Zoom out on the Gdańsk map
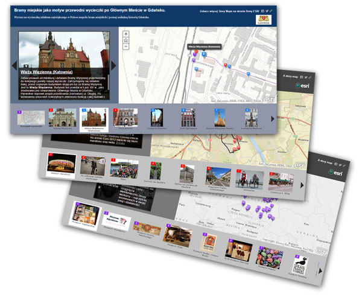The height and width of the screenshot is (300, 362). point(126,46)
